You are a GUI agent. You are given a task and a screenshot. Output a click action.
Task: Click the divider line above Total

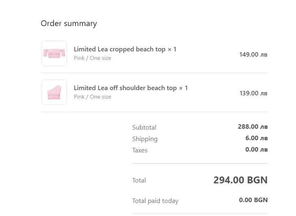(x=200, y=163)
